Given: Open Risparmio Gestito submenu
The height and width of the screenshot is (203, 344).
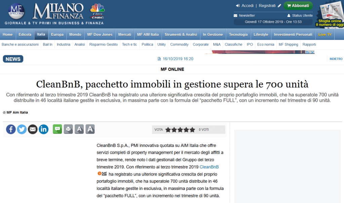Looking at the screenshot, I should [x=103, y=45].
